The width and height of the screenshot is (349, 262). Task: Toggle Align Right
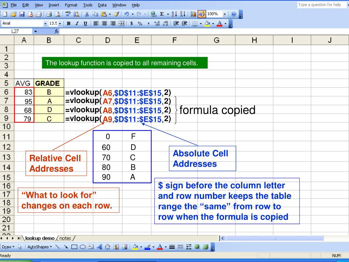(112, 24)
